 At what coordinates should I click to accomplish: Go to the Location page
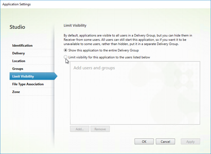click(19, 61)
